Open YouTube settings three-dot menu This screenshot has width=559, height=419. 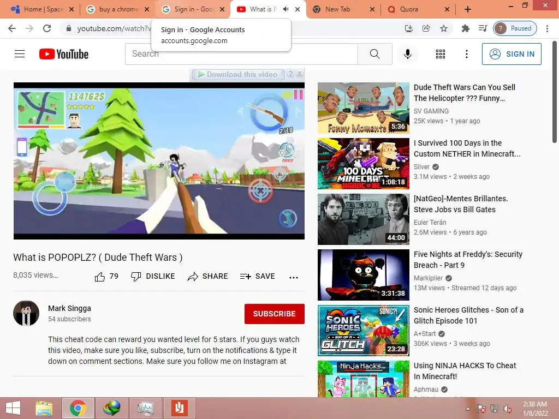466,54
